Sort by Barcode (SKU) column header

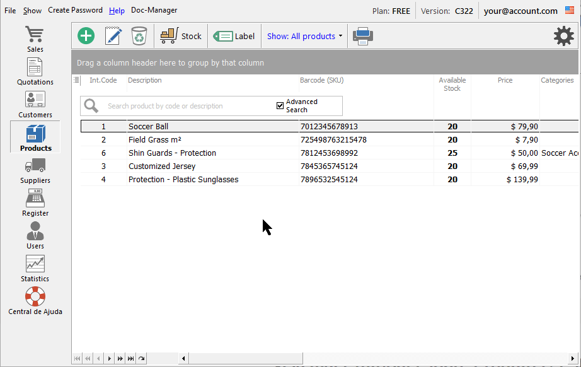(321, 80)
